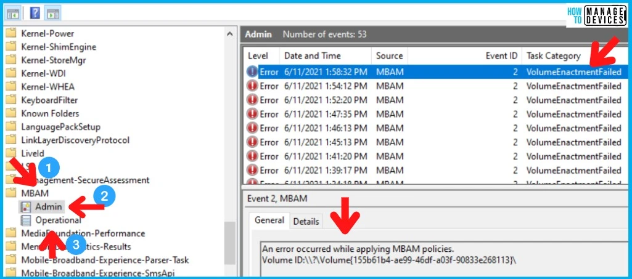Open the MBAM Operational log
632x279 pixels.
click(58, 220)
